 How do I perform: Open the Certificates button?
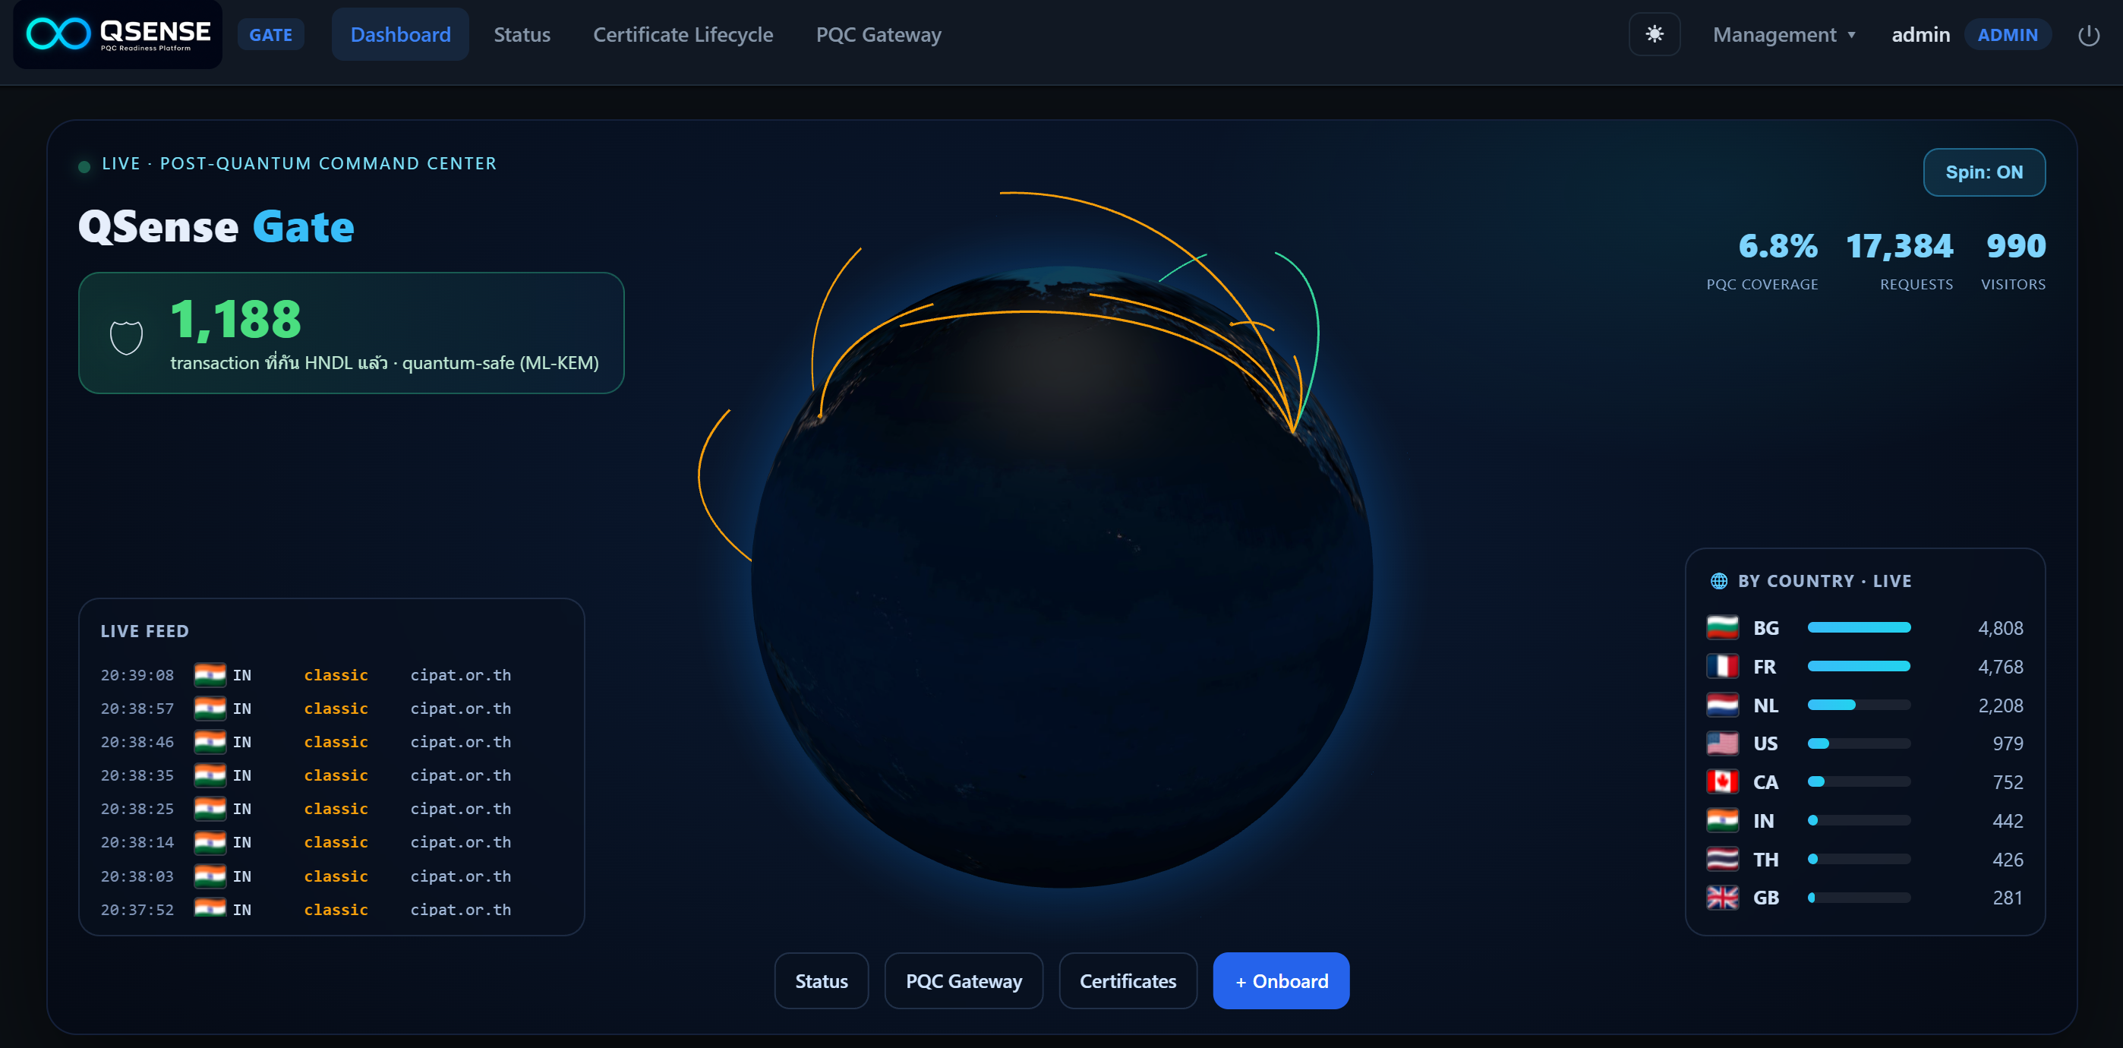coord(1128,980)
